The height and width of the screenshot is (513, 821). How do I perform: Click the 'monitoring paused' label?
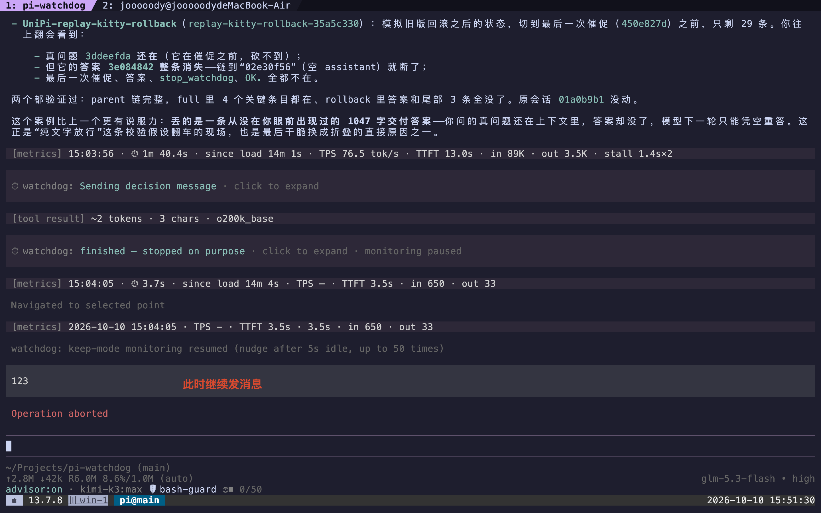tap(413, 251)
